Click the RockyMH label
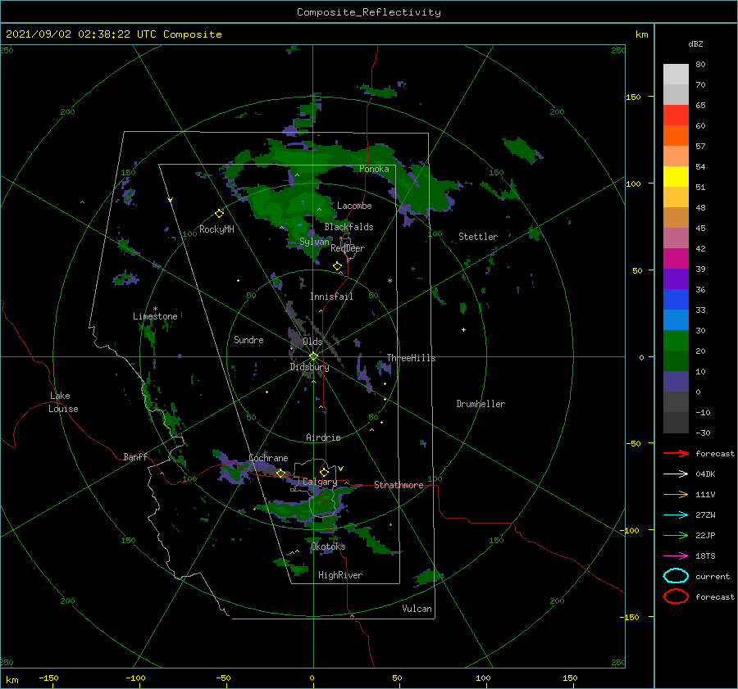The width and height of the screenshot is (738, 689). [x=216, y=229]
